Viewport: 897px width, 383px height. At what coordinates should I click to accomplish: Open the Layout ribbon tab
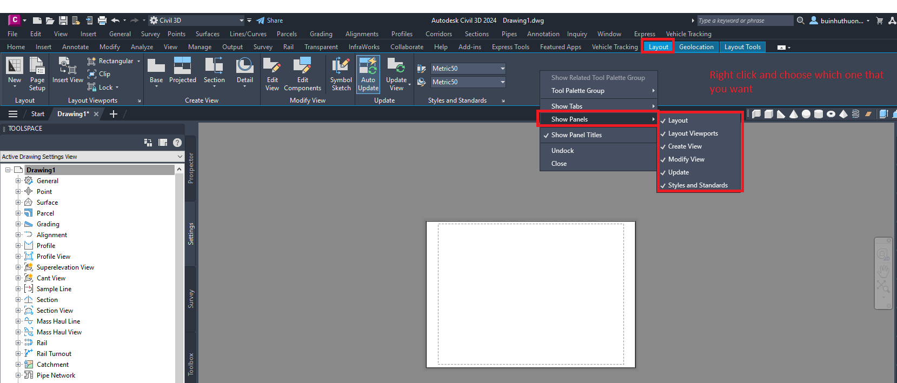point(658,47)
